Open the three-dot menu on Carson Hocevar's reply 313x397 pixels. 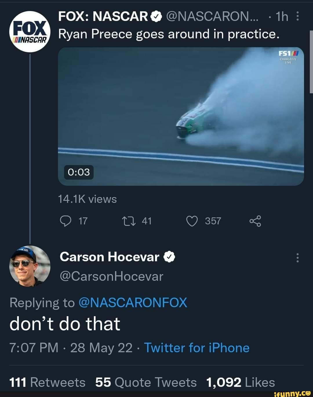pyautogui.click(x=296, y=257)
